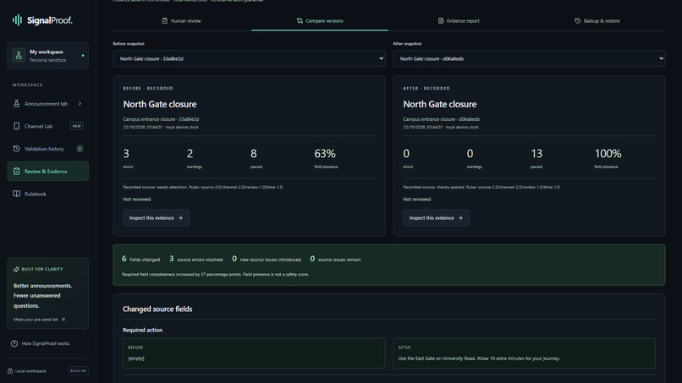Open the Rulebook in sidebar
This screenshot has width=682, height=383.
pyautogui.click(x=48, y=194)
